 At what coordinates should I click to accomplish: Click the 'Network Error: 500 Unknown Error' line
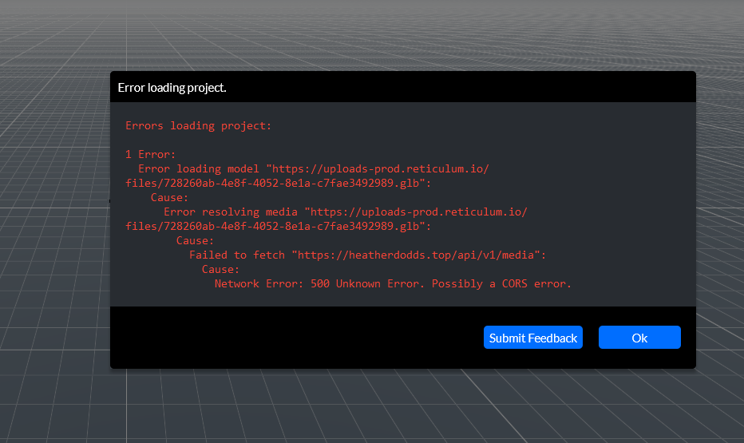[x=393, y=283]
